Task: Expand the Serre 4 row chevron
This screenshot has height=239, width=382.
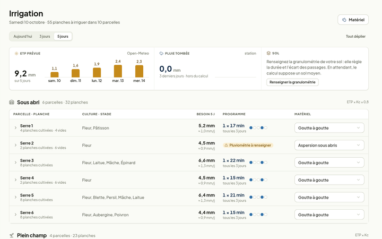Action: coord(15,180)
